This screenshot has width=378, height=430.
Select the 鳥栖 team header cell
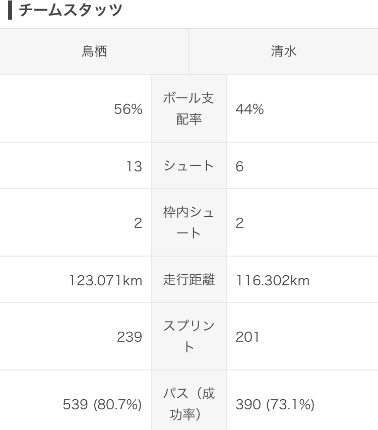[x=94, y=51]
